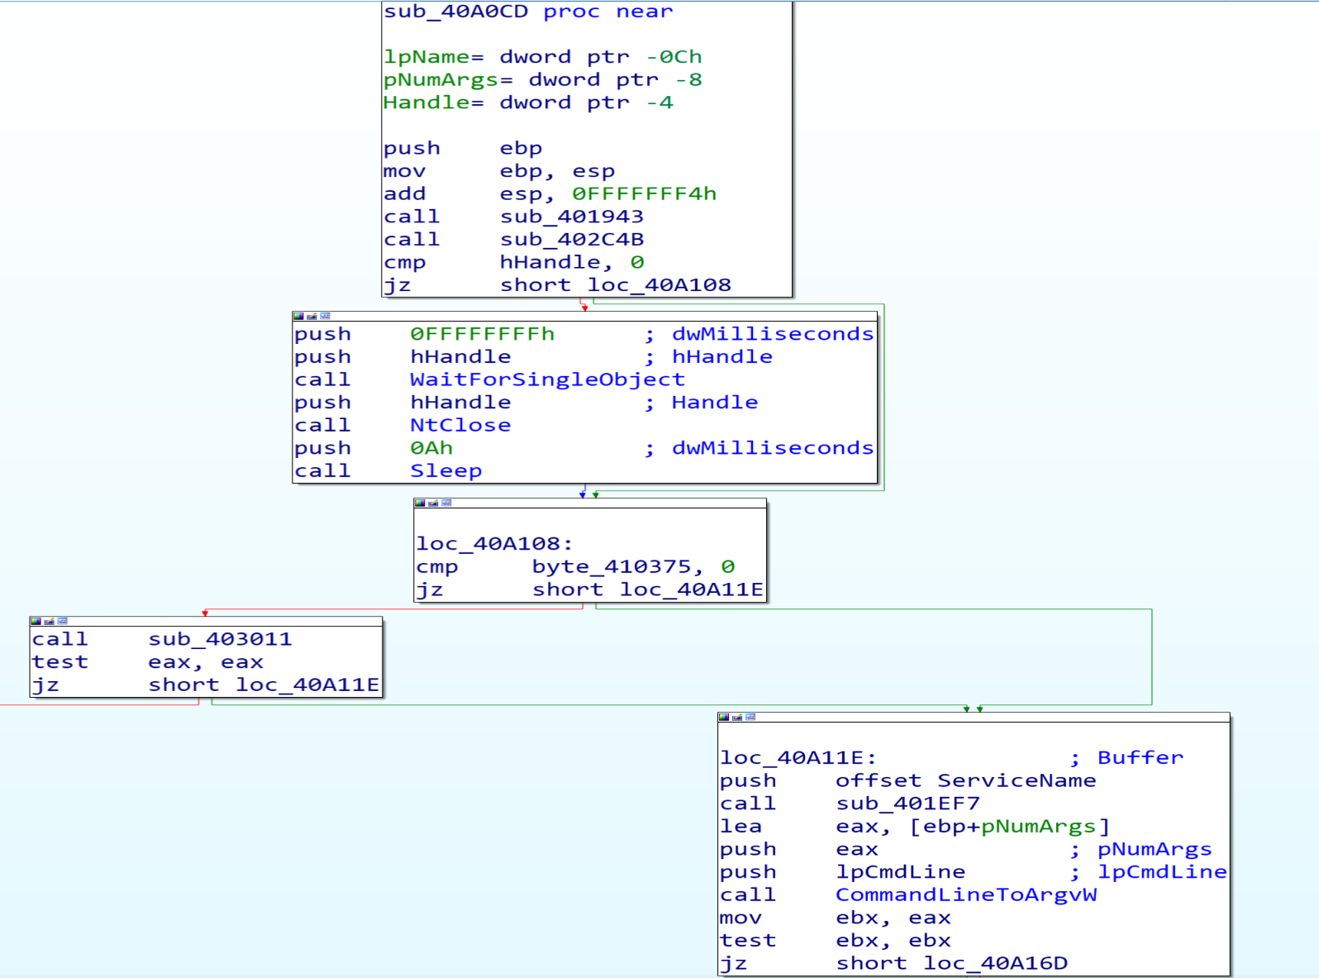
Task: Click the third title icon on the loc_40A108 node
Action: 446,503
